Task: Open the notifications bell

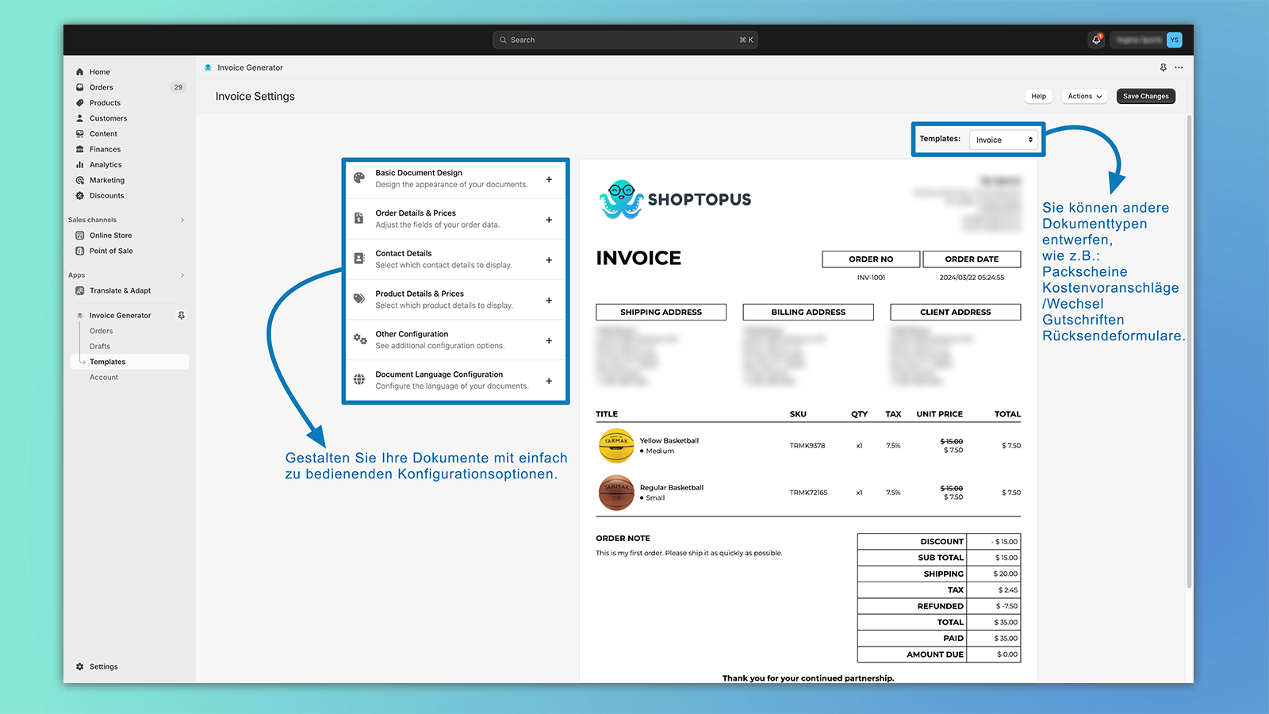Action: pos(1096,40)
